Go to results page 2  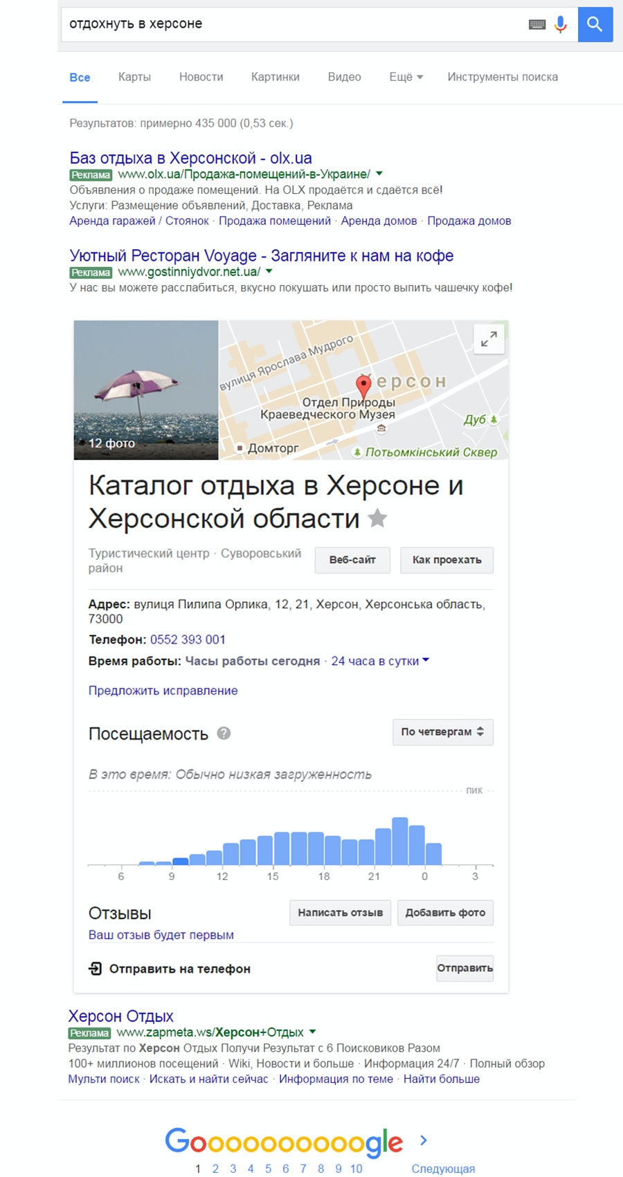pos(215,1169)
